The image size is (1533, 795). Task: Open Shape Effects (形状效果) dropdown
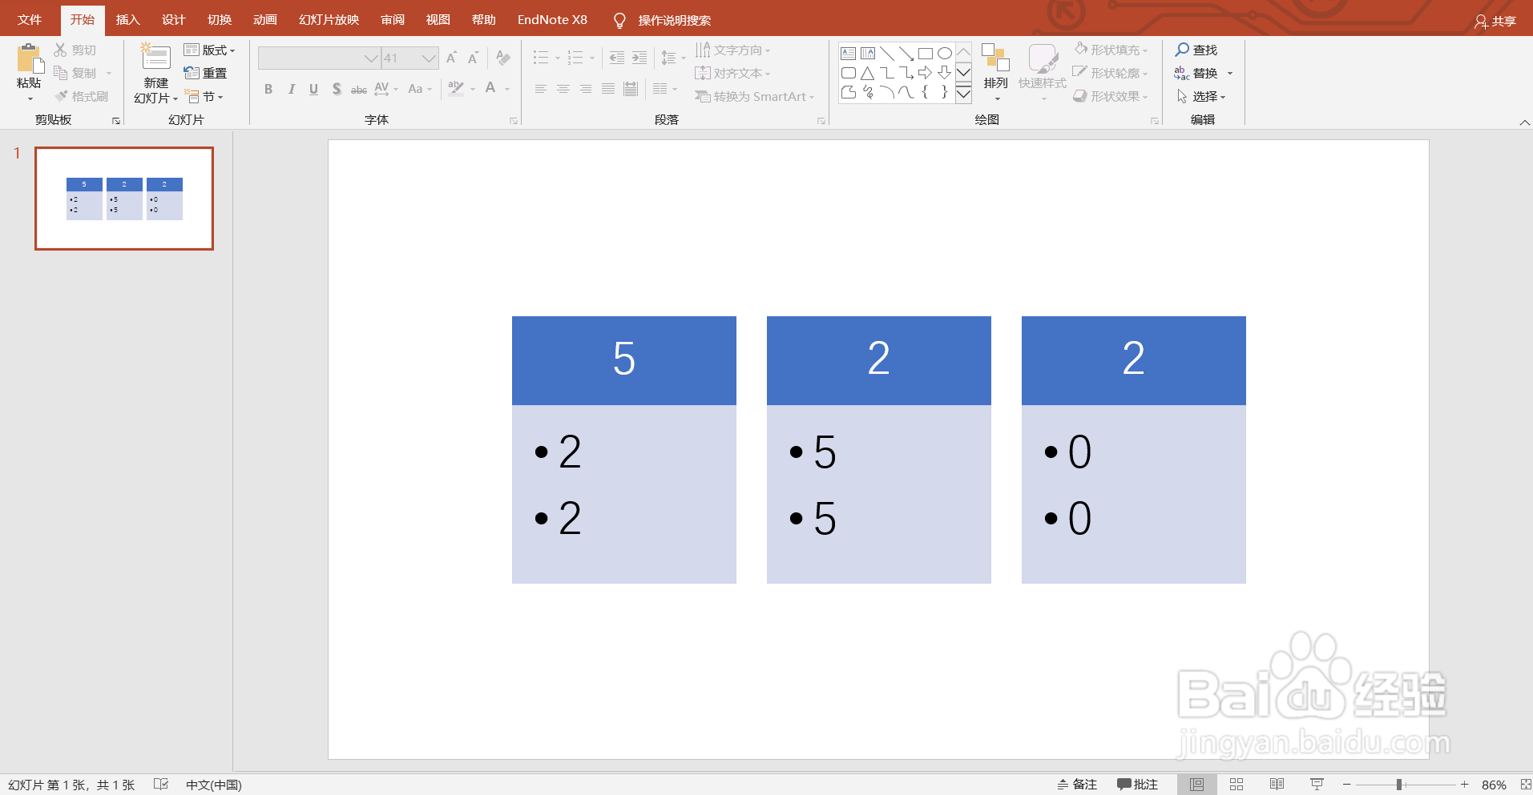click(x=1111, y=96)
